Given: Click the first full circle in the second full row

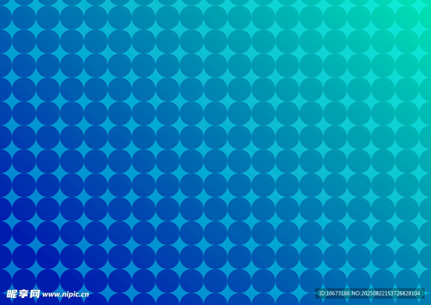Looking at the screenshot, I should coord(24,41).
